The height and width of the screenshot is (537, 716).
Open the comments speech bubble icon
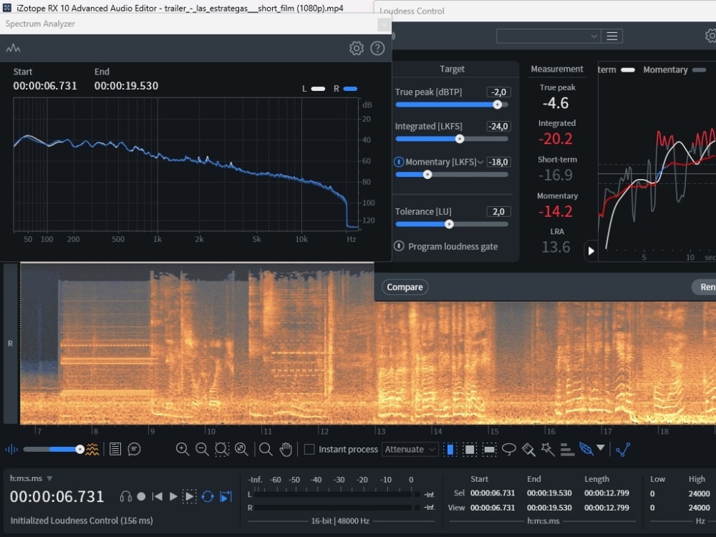click(135, 450)
